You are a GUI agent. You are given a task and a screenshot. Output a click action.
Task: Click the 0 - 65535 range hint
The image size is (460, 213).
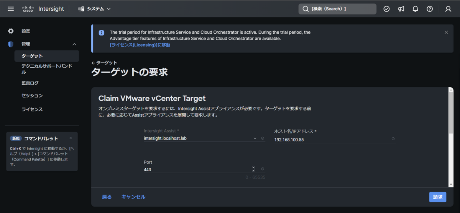pos(255,177)
